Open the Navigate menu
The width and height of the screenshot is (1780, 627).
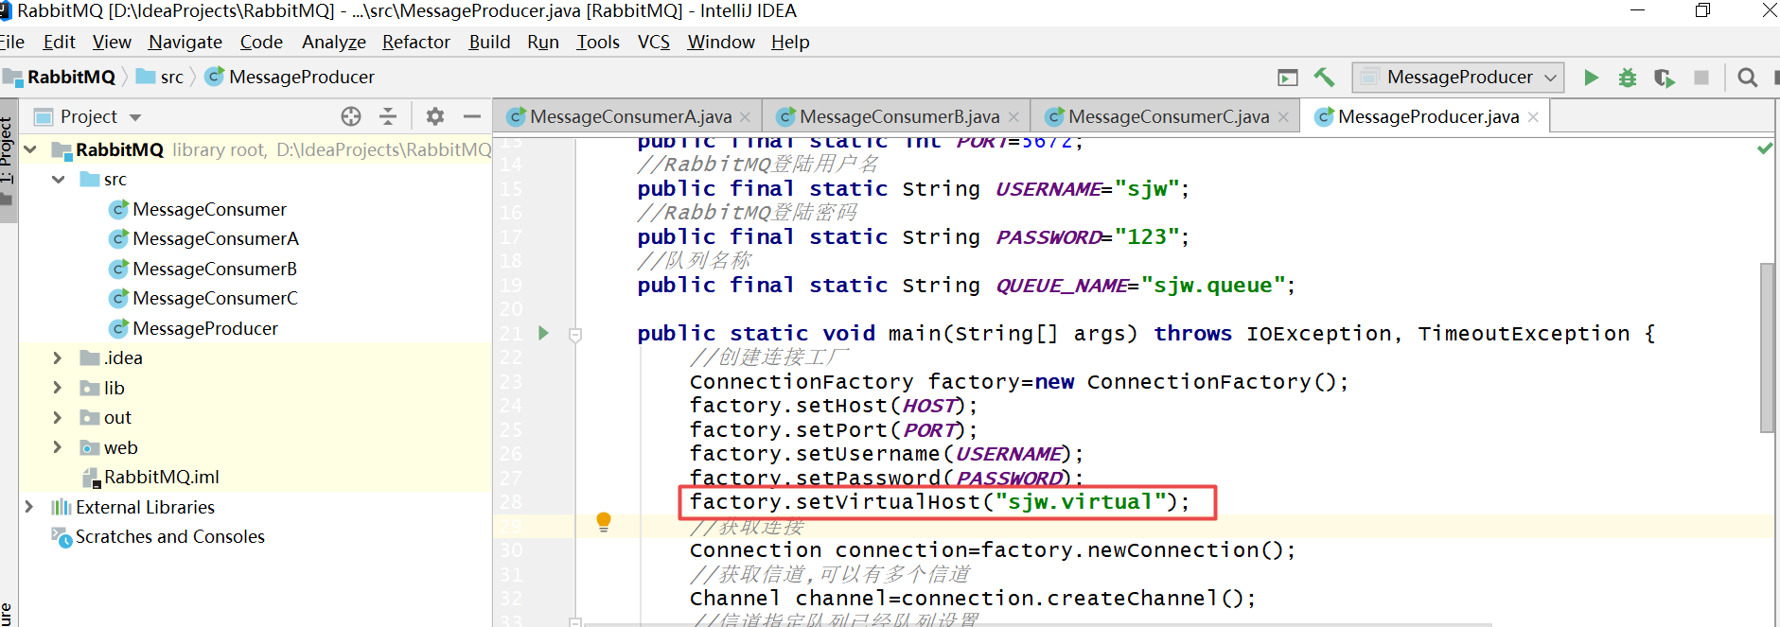185,42
